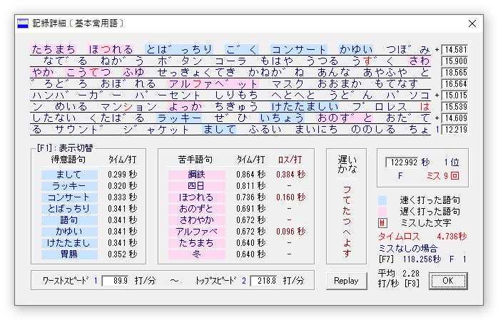Image resolution: width=498 pixels, height=320 pixels.
Task: Click the line time field 15.900
Action: 454,61
